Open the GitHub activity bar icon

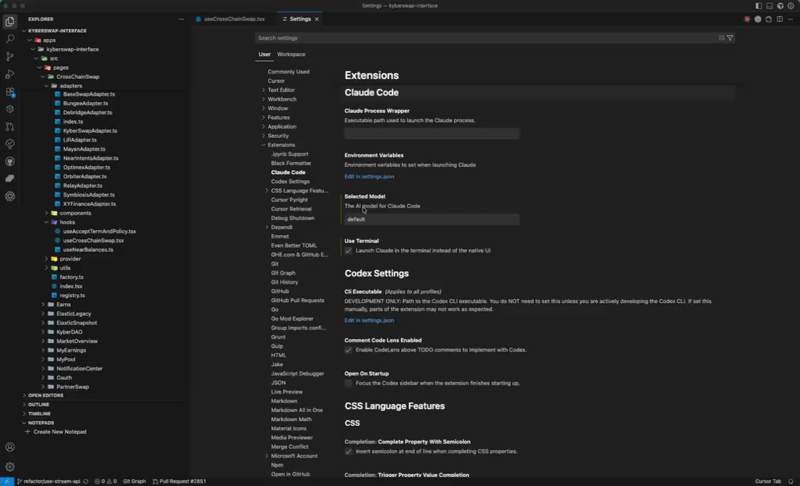pyautogui.click(x=9, y=161)
